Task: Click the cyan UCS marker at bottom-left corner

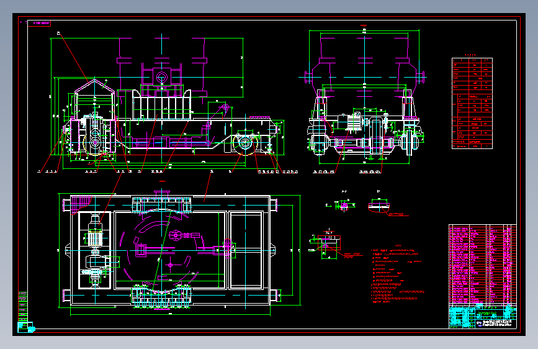Action: [x=26, y=327]
